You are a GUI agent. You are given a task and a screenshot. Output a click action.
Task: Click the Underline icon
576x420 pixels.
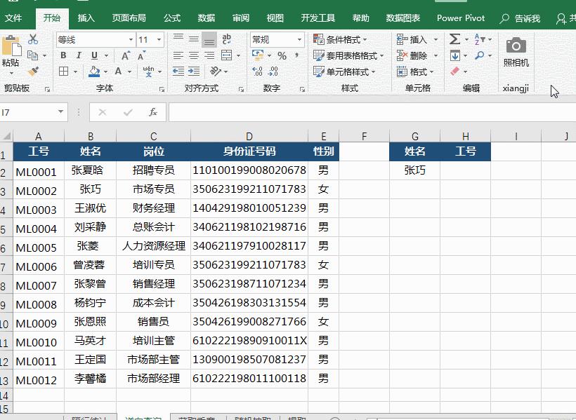point(93,55)
